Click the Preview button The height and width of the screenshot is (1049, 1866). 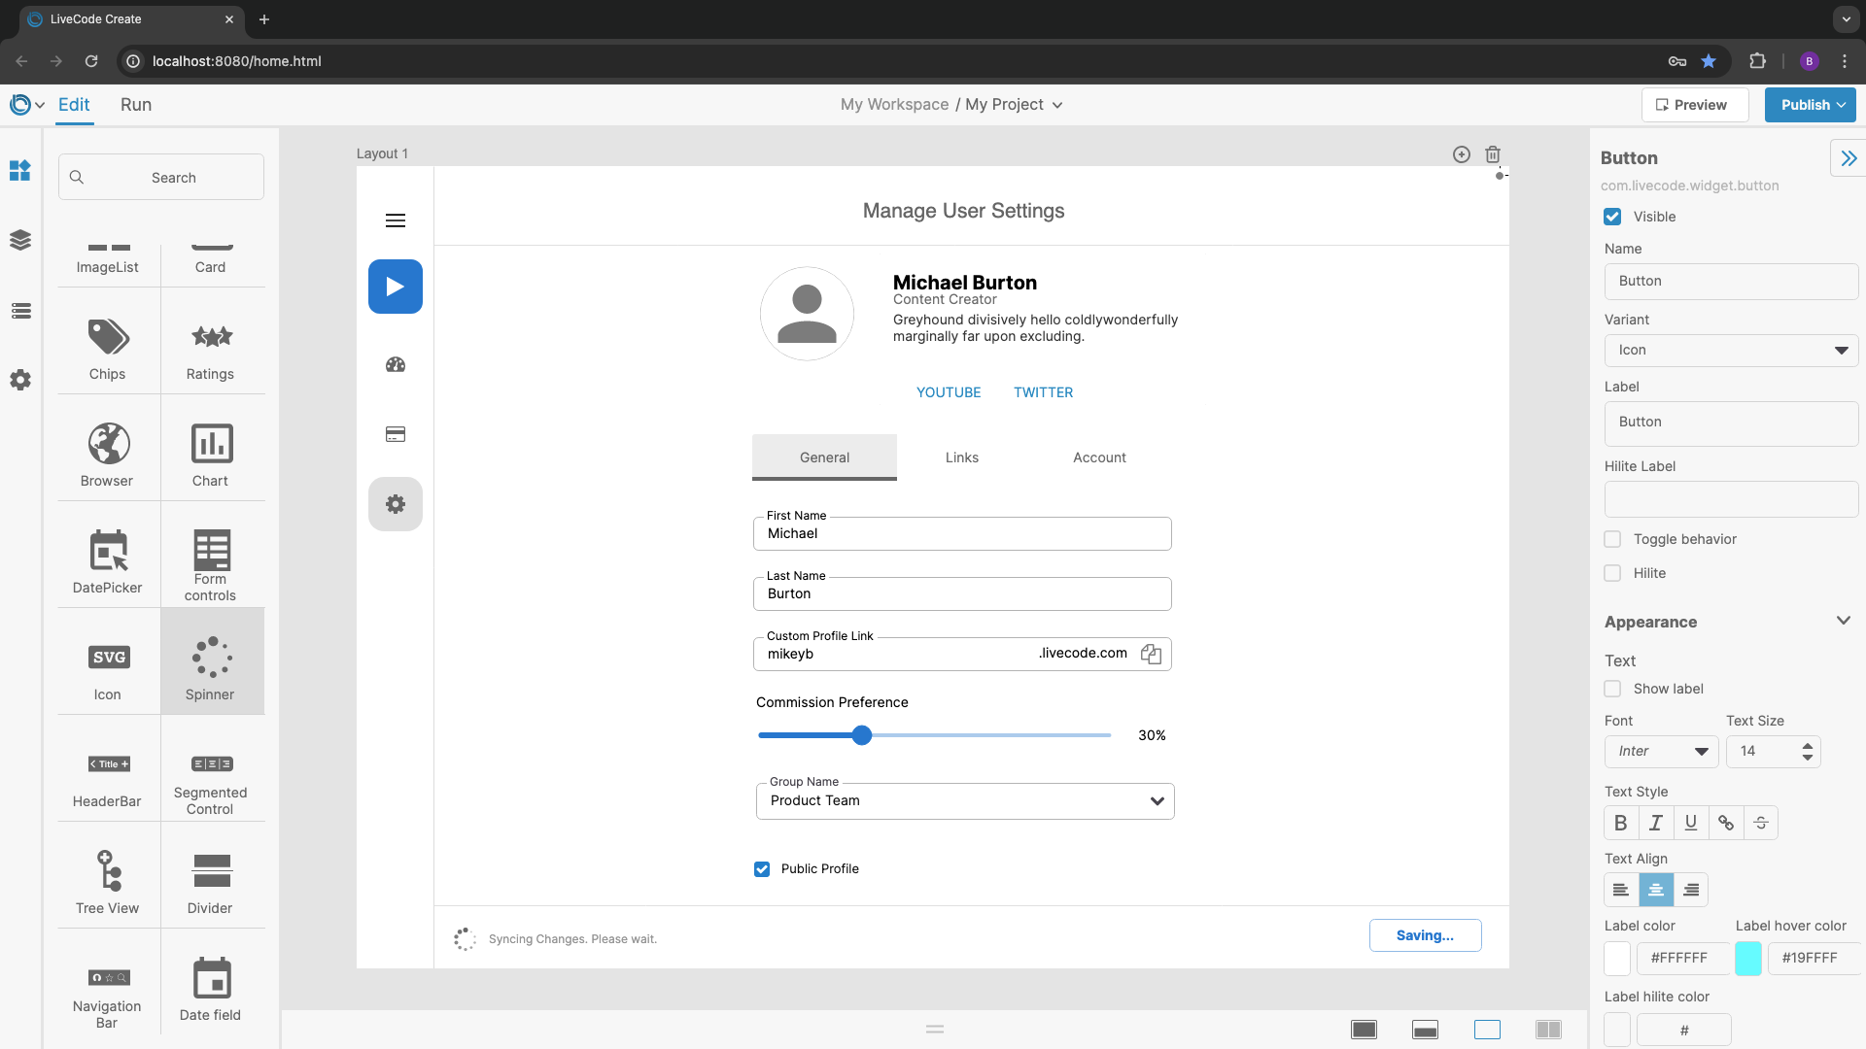(x=1694, y=105)
